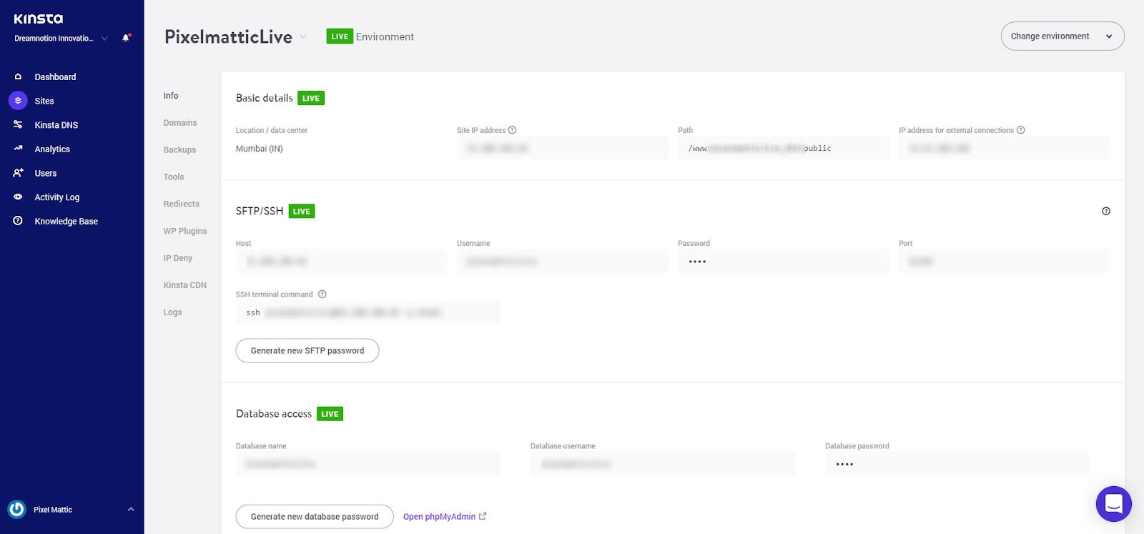Click the Database name field
The width and height of the screenshot is (1144, 534).
[x=368, y=464]
